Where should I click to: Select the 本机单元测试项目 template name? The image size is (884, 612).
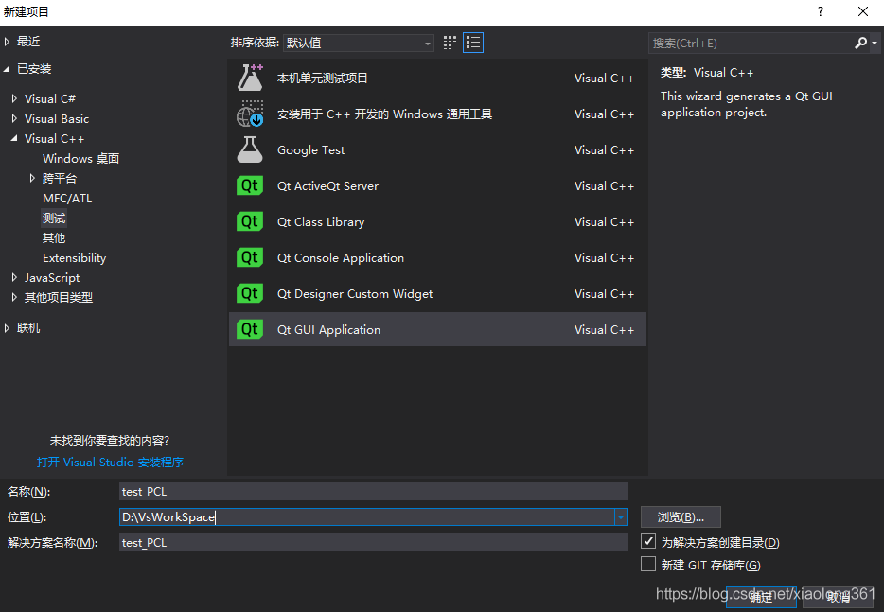[x=323, y=78]
